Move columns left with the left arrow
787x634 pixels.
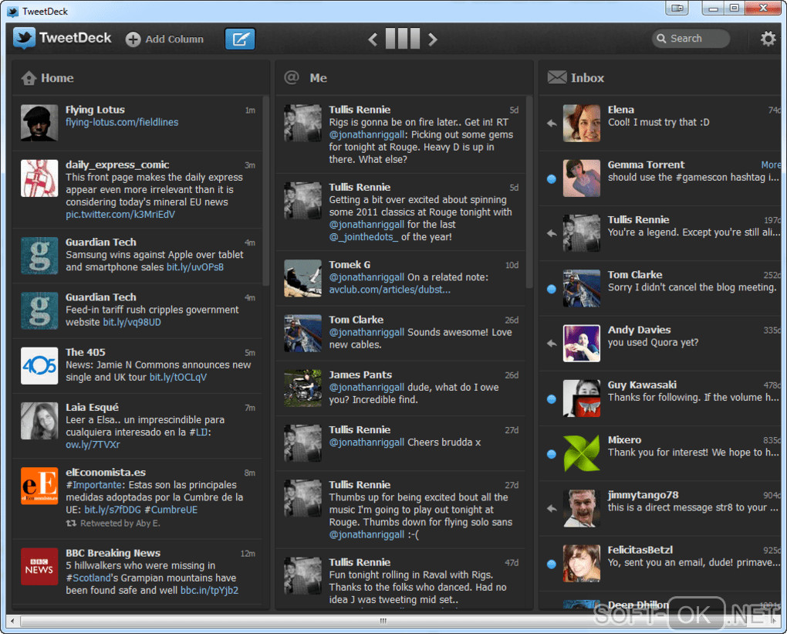(x=373, y=39)
